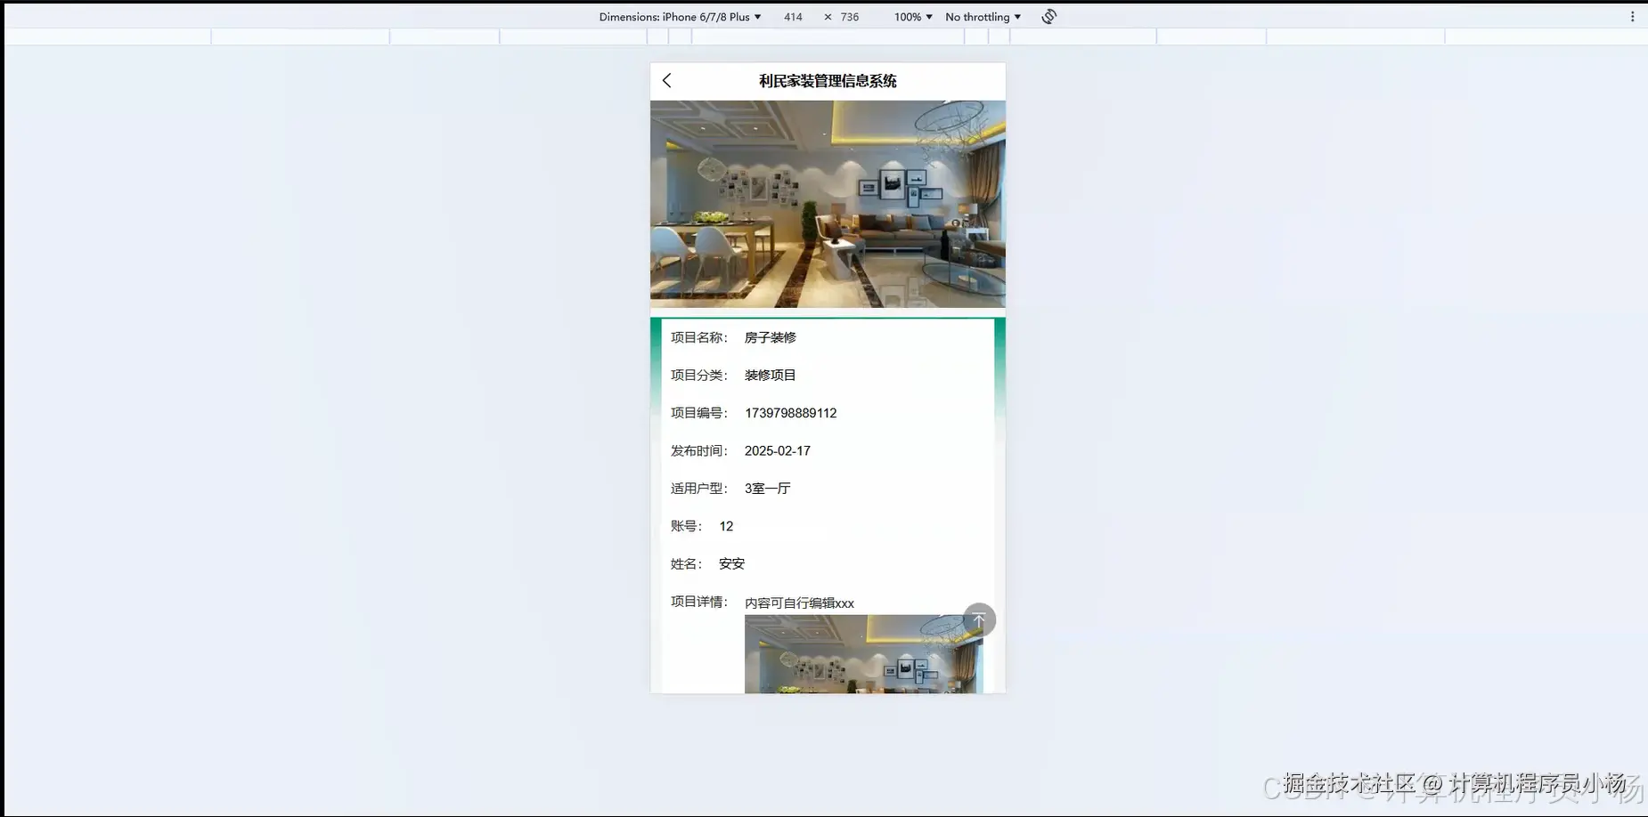Open the No throttling dropdown
Screen dimensions: 1648x817
(981, 16)
